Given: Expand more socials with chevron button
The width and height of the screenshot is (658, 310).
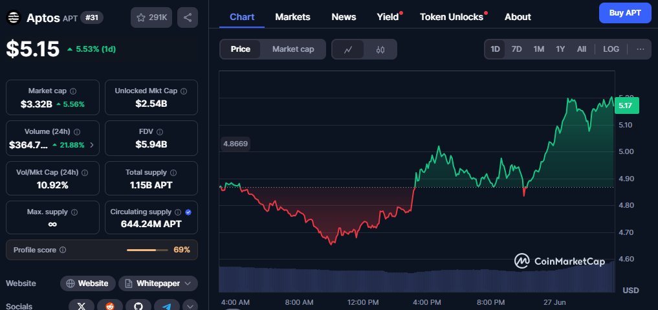Looking at the screenshot, I should (190, 306).
